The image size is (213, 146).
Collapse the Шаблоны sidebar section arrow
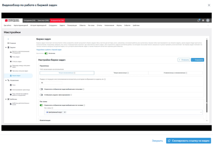click(6, 99)
